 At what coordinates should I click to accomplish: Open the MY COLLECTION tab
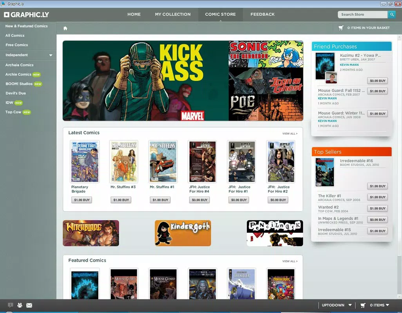pos(173,14)
